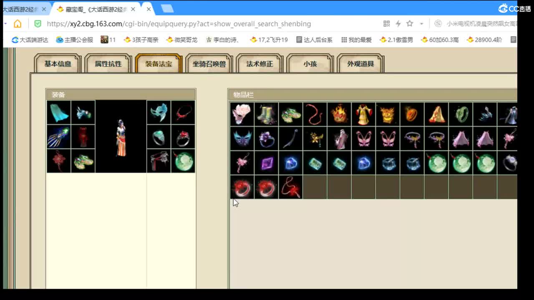Switch to the 外观道具 tab

pyautogui.click(x=360, y=64)
